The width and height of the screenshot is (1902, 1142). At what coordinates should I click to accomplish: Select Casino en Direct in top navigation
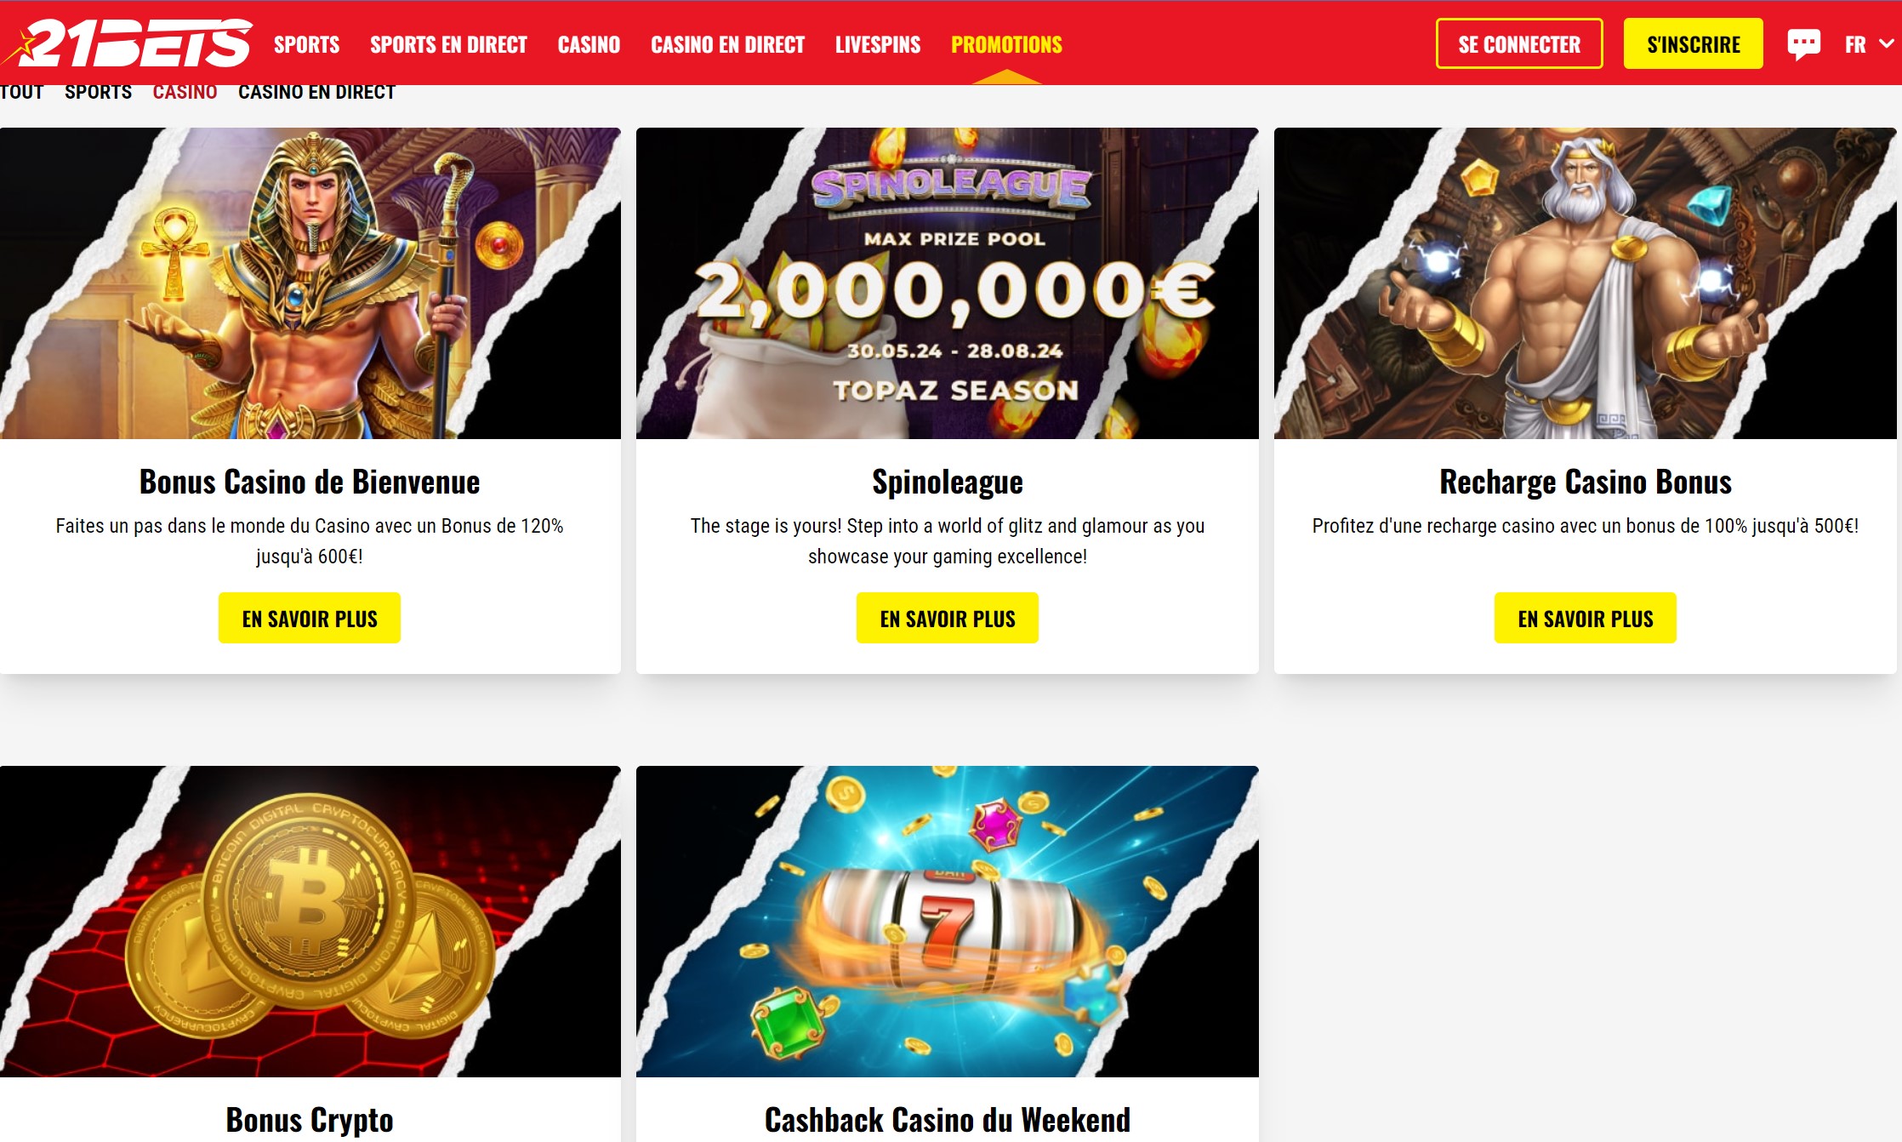(727, 44)
